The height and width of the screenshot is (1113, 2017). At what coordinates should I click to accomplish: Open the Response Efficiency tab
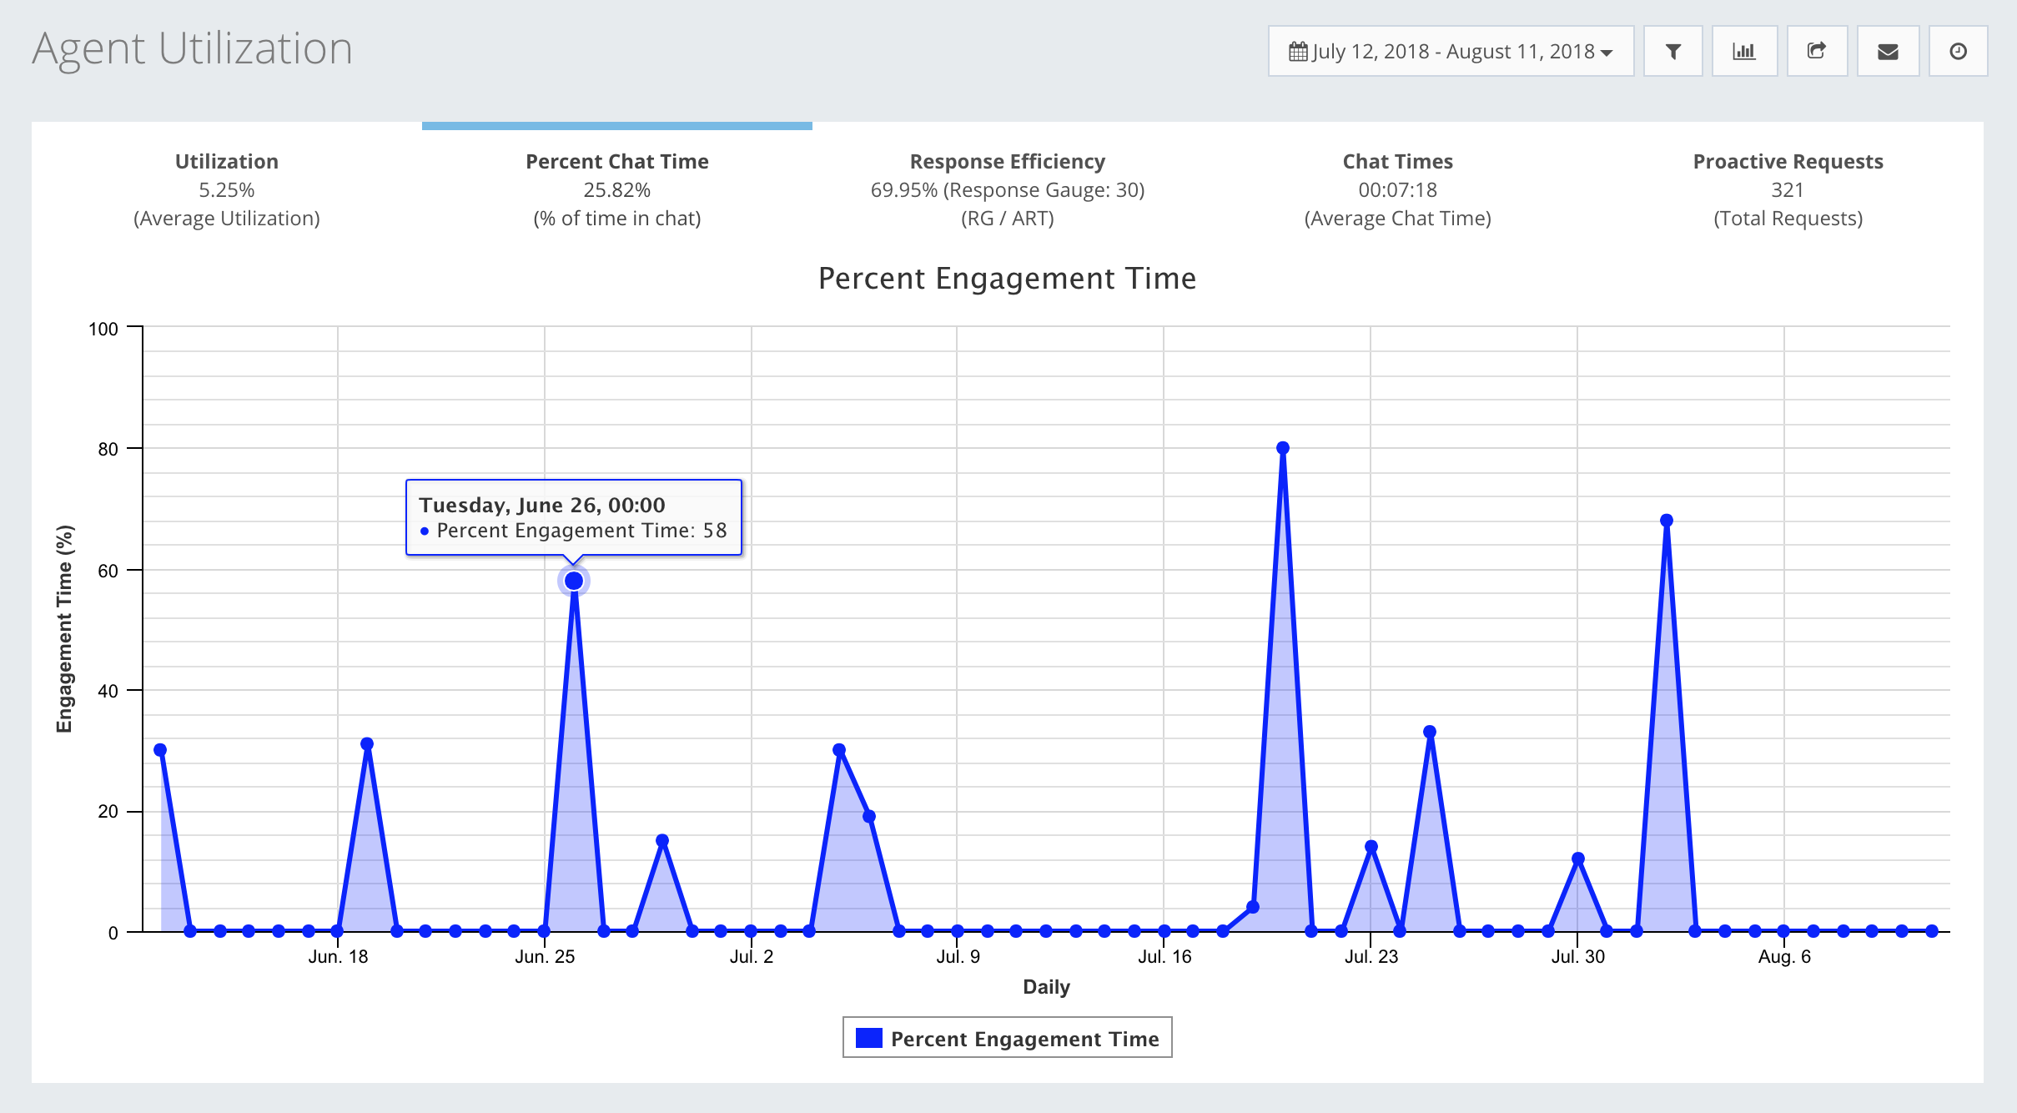(1007, 189)
